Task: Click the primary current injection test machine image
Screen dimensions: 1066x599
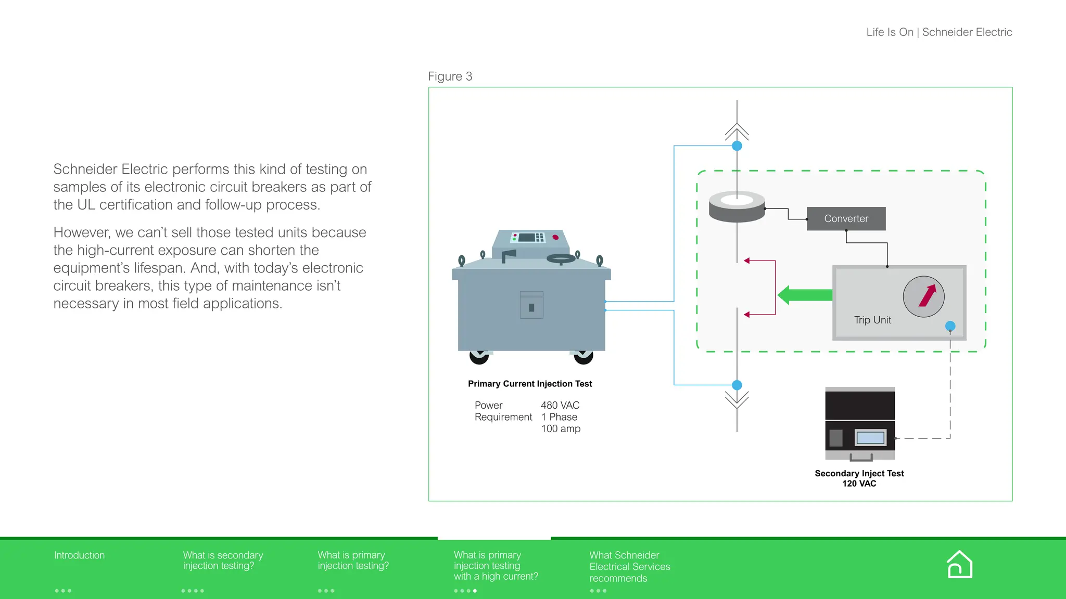Action: (531, 297)
